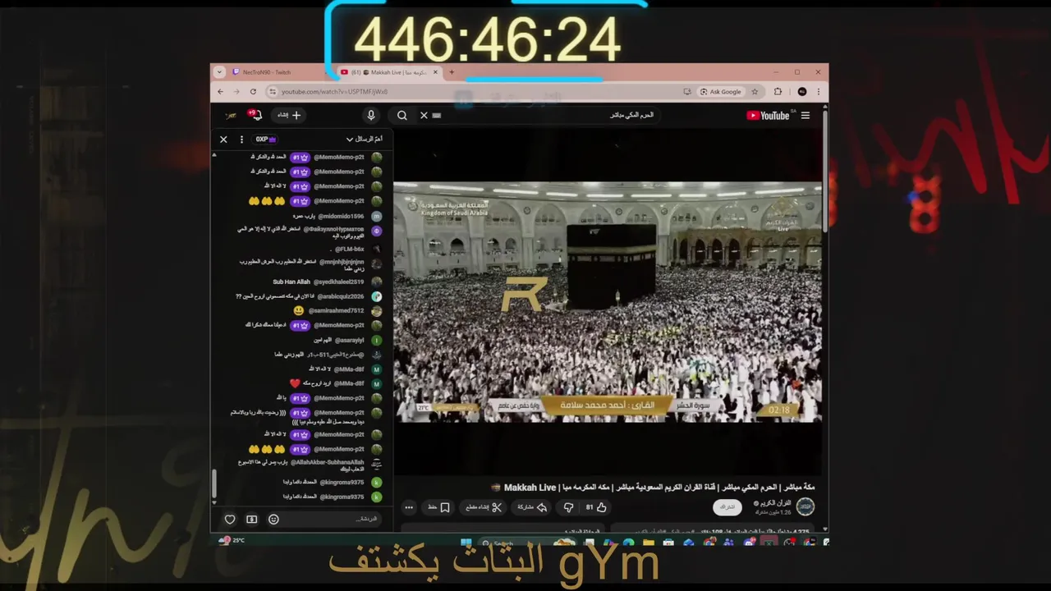Open chat user @samiraahmed7512
This screenshot has height=591, width=1051.
point(336,310)
